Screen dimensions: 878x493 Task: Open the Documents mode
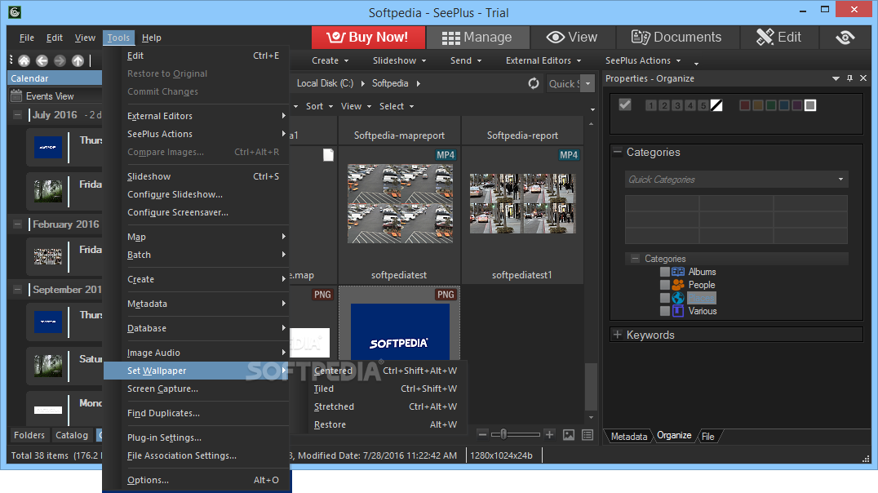point(676,38)
